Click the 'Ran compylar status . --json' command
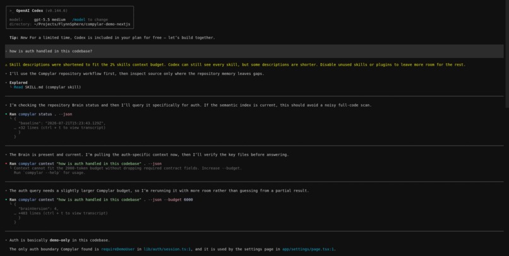This screenshot has width=509, height=256. pos(40,114)
